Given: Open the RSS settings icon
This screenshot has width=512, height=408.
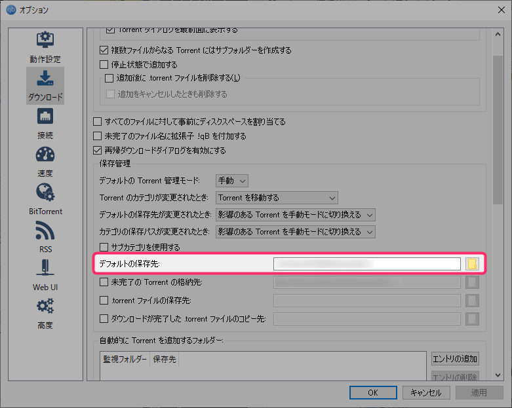Looking at the screenshot, I should coord(45,231).
